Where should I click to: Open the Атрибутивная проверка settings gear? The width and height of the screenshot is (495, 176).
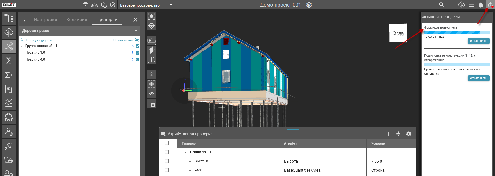pos(408,134)
